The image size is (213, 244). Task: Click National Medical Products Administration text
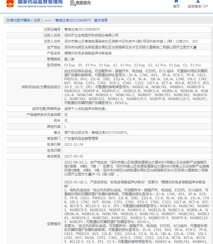(40, 7)
